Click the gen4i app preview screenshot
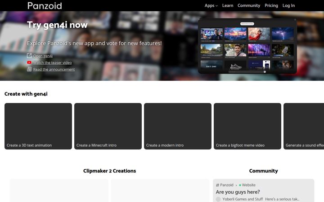The height and width of the screenshot is (202, 324). [x=247, y=46]
